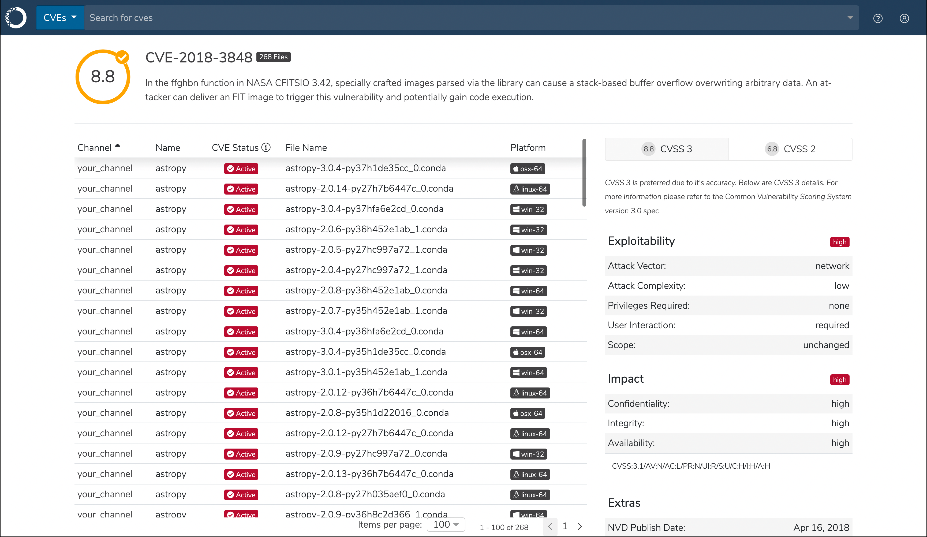Click Active status for astropy-2.0.5-py27hc997a72_1
Screen dimensions: 927x537
(x=241, y=250)
